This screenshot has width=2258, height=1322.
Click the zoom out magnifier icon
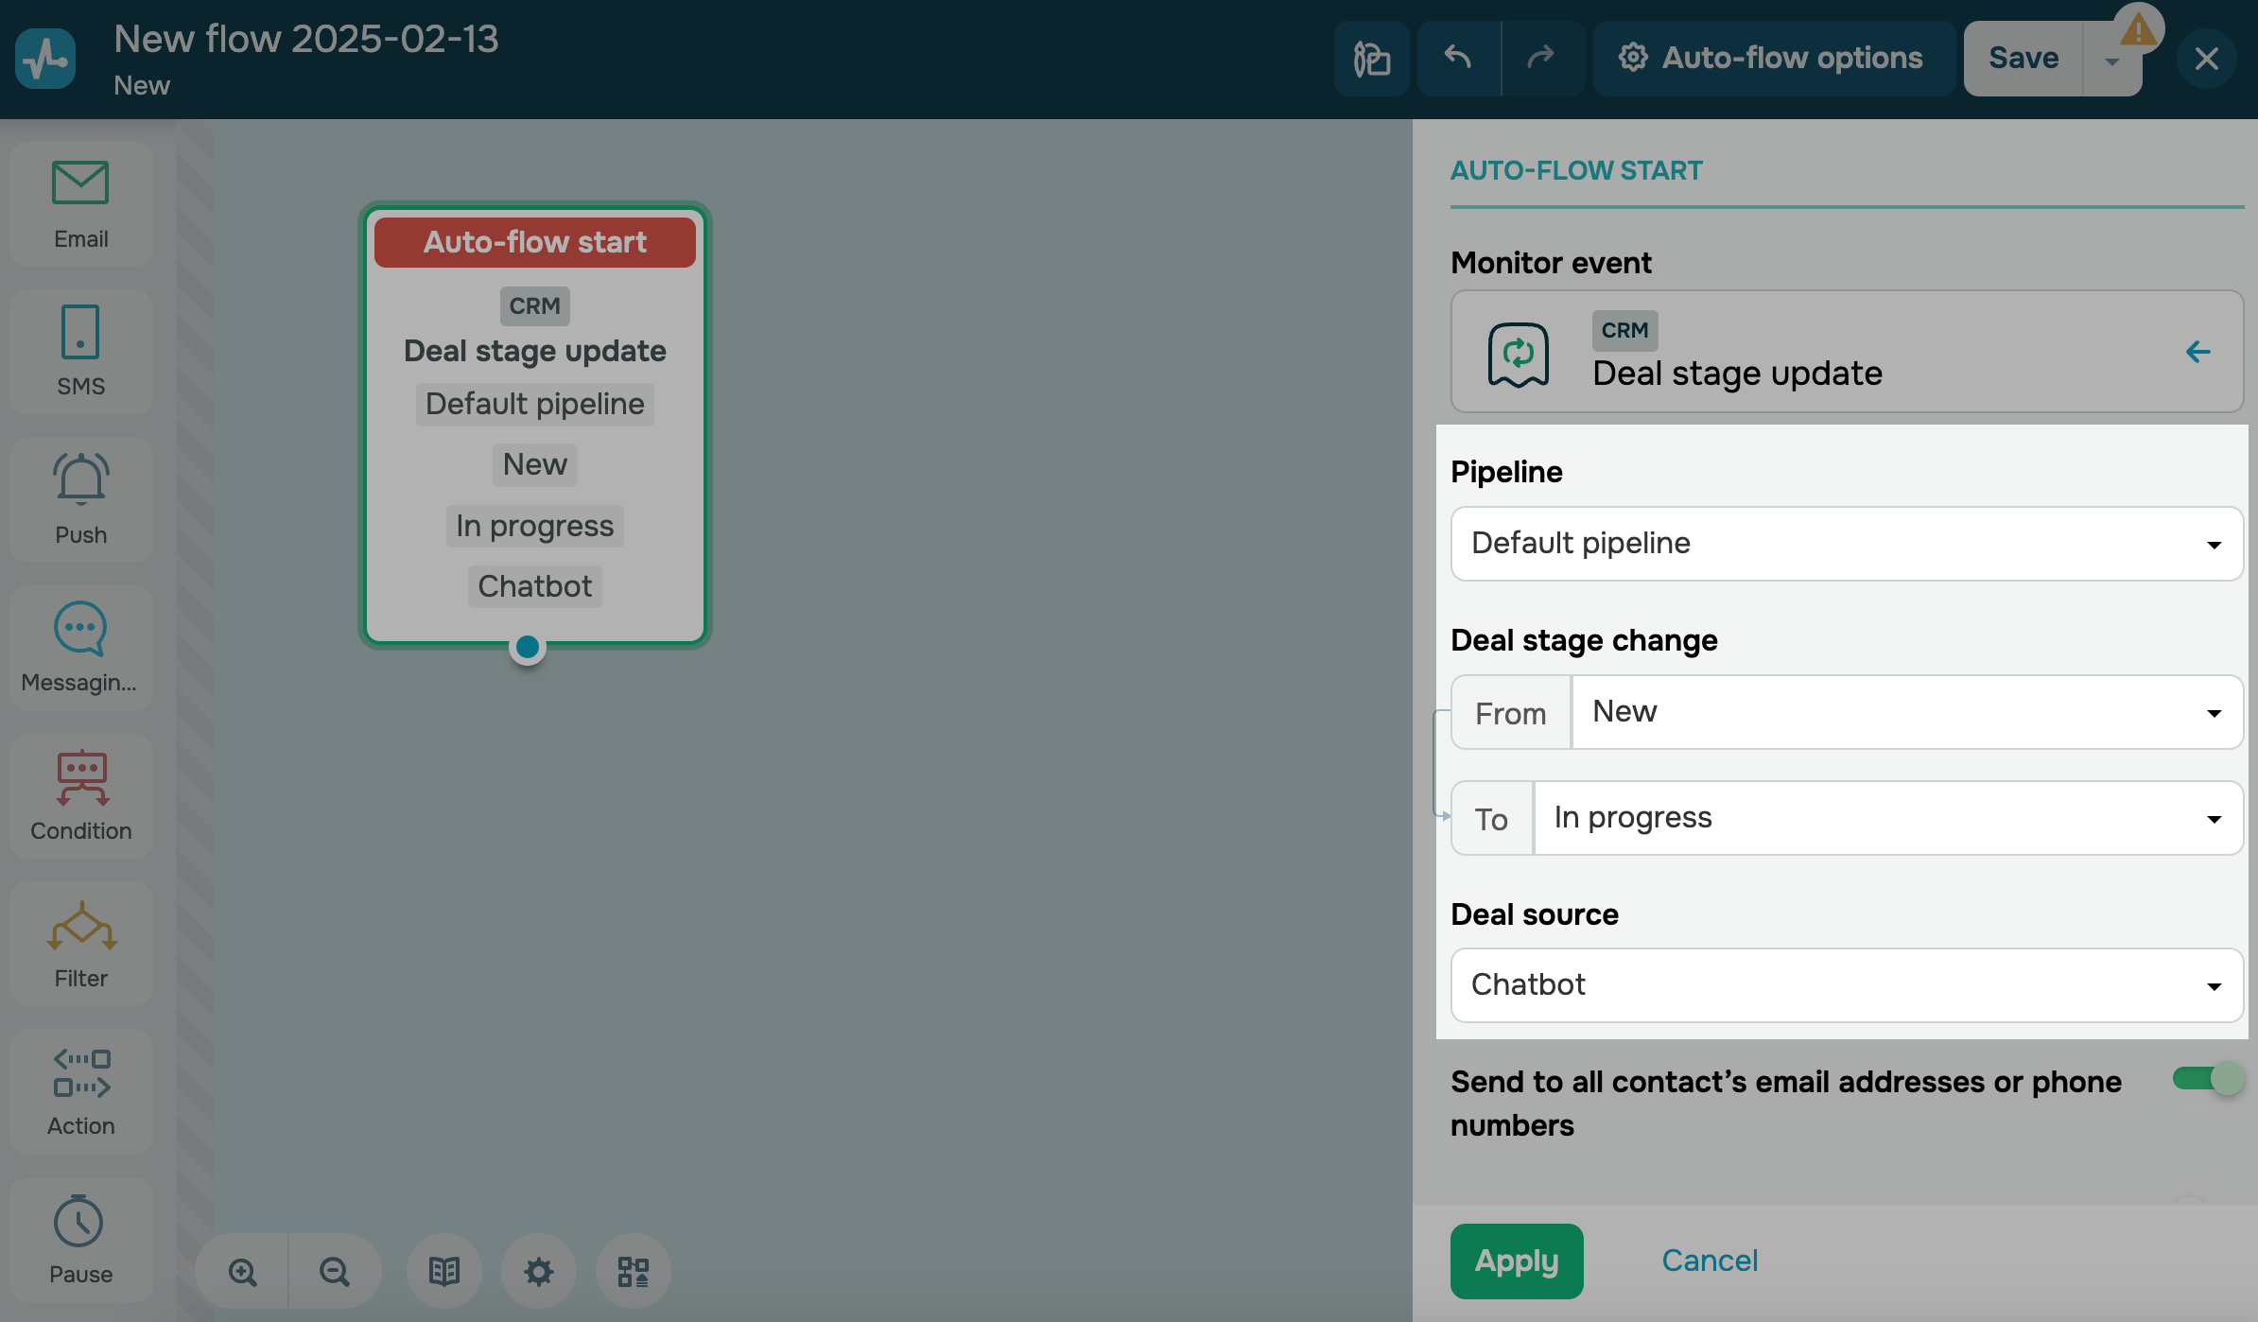tap(334, 1272)
